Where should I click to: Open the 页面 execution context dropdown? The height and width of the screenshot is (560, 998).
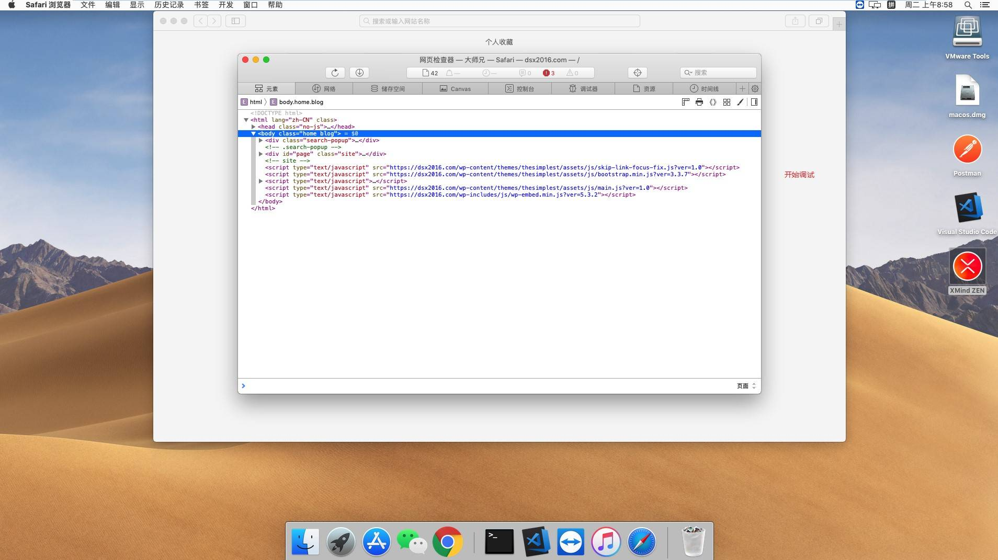coord(746,386)
